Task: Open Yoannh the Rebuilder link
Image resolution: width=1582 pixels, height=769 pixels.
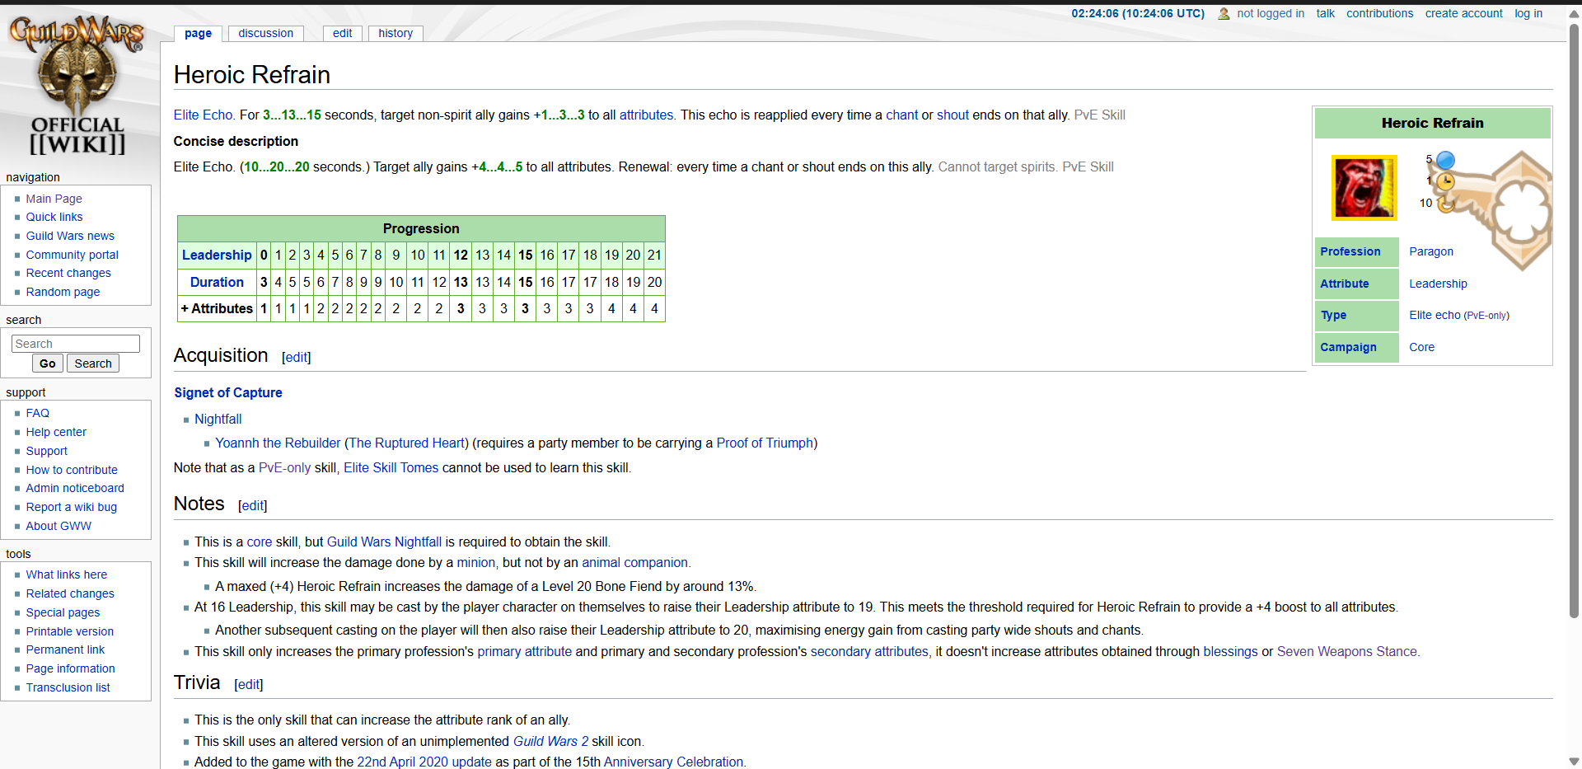Action: (x=278, y=443)
